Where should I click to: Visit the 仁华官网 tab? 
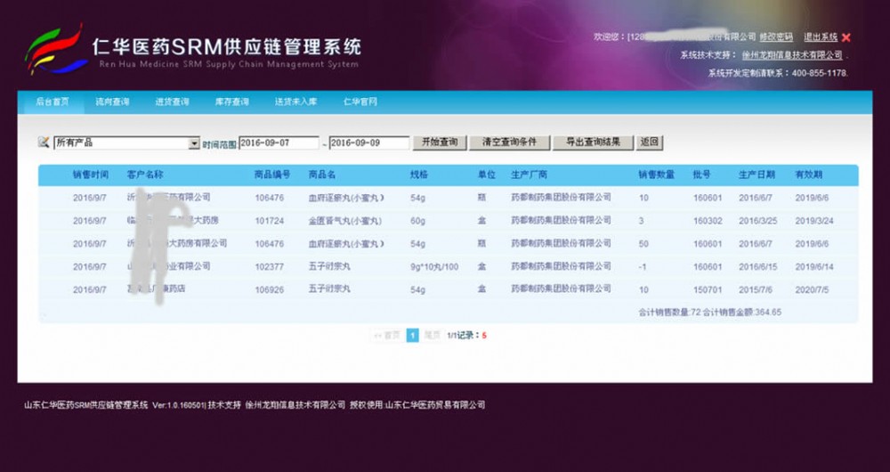360,102
